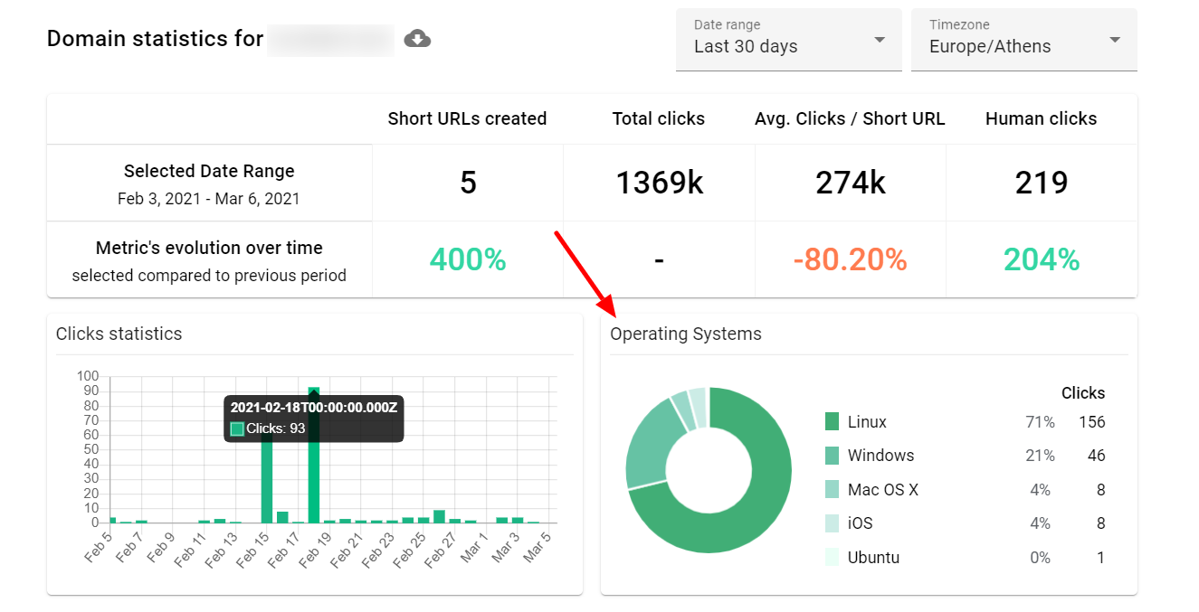Click the iOS legend square
The height and width of the screenshot is (612, 1199).
[x=833, y=523]
